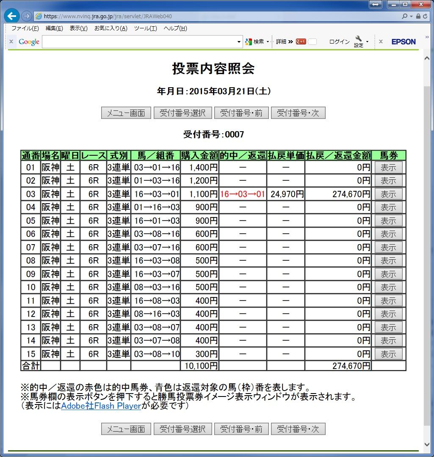This screenshot has width=434, height=457.
Task: Open the ツール(T) menu
Action: click(146, 28)
